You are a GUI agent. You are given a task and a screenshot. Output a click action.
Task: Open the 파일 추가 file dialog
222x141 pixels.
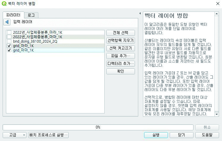(x=120, y=56)
